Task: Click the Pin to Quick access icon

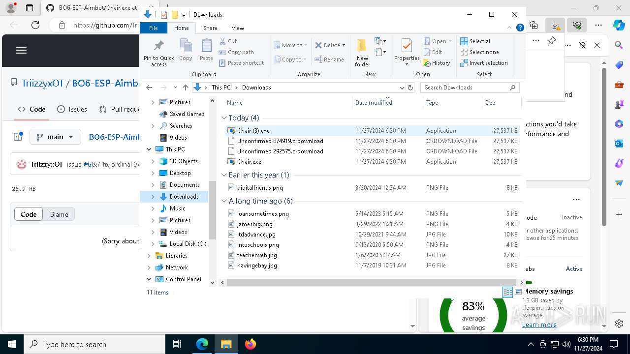Action: pyautogui.click(x=158, y=46)
